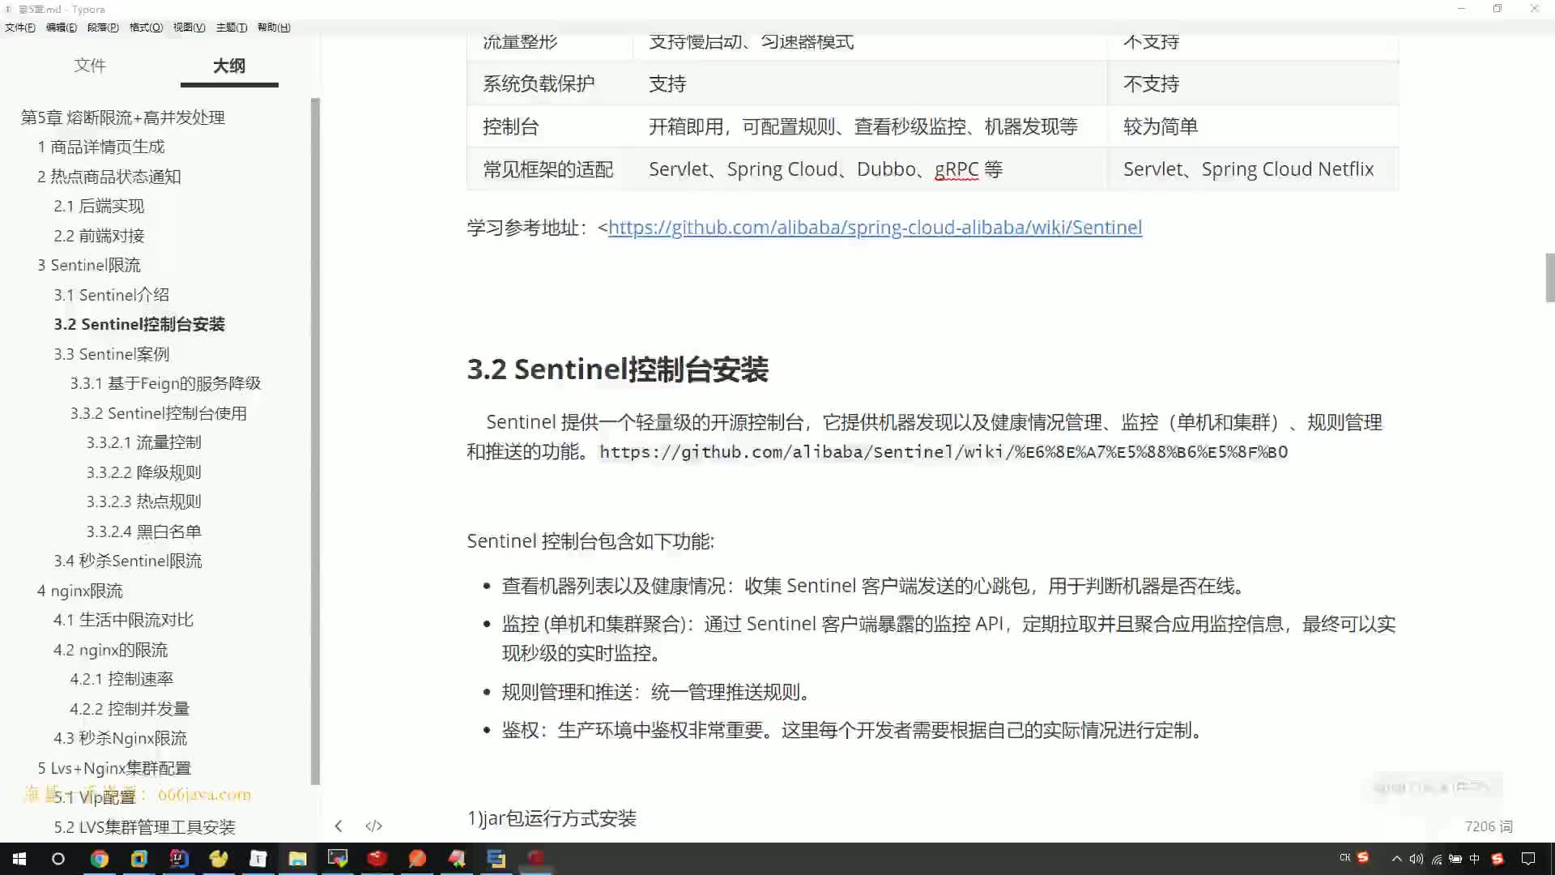
Task: Open the 段落(P) menu
Action: point(103,28)
